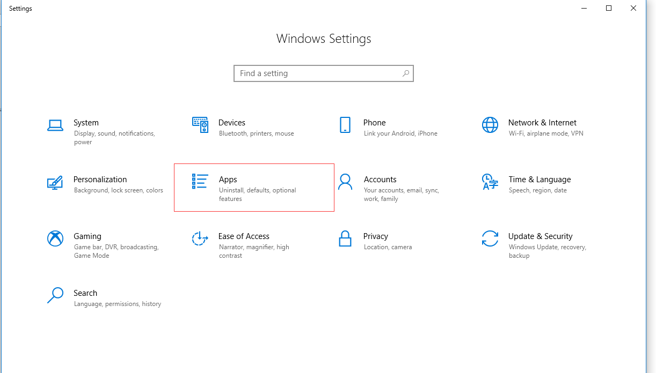Select the 'Update & Security' heading text
Screen dimensions: 656x373
click(540, 236)
